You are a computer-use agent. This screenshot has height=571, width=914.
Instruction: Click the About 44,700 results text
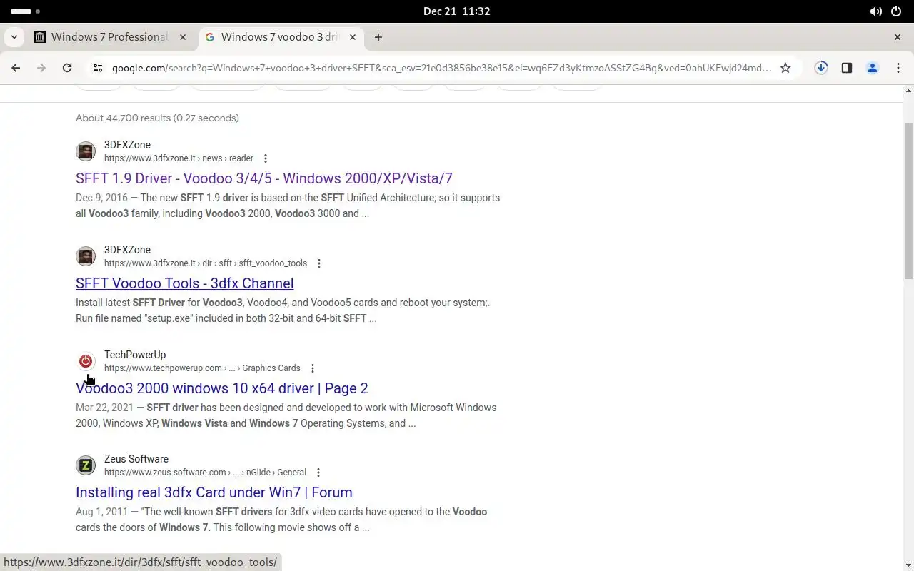(x=157, y=118)
